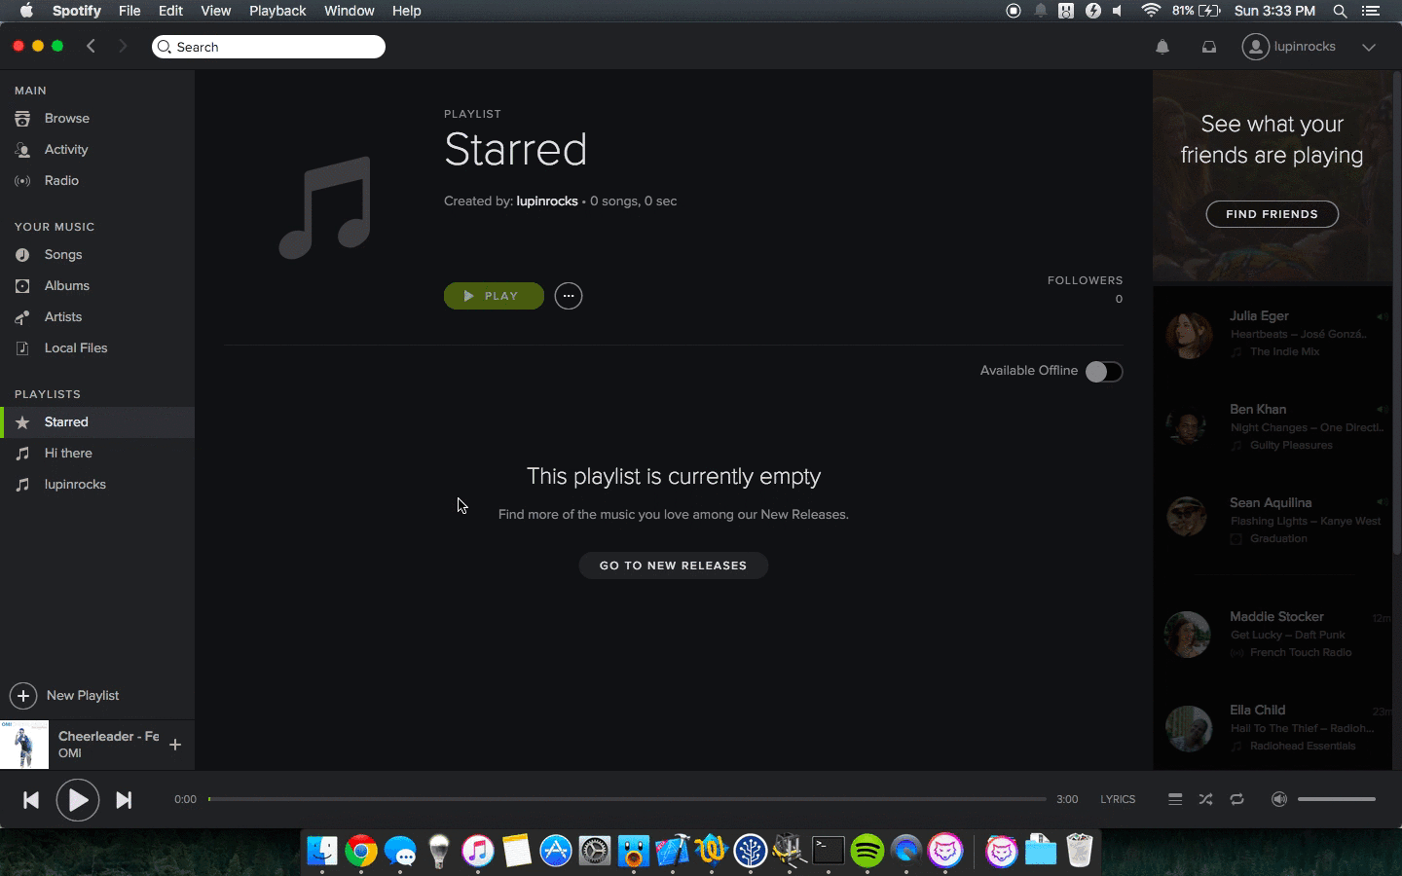Viewport: 1402px width, 876px height.
Task: Expand the account dropdown chevron
Action: pos(1369,47)
